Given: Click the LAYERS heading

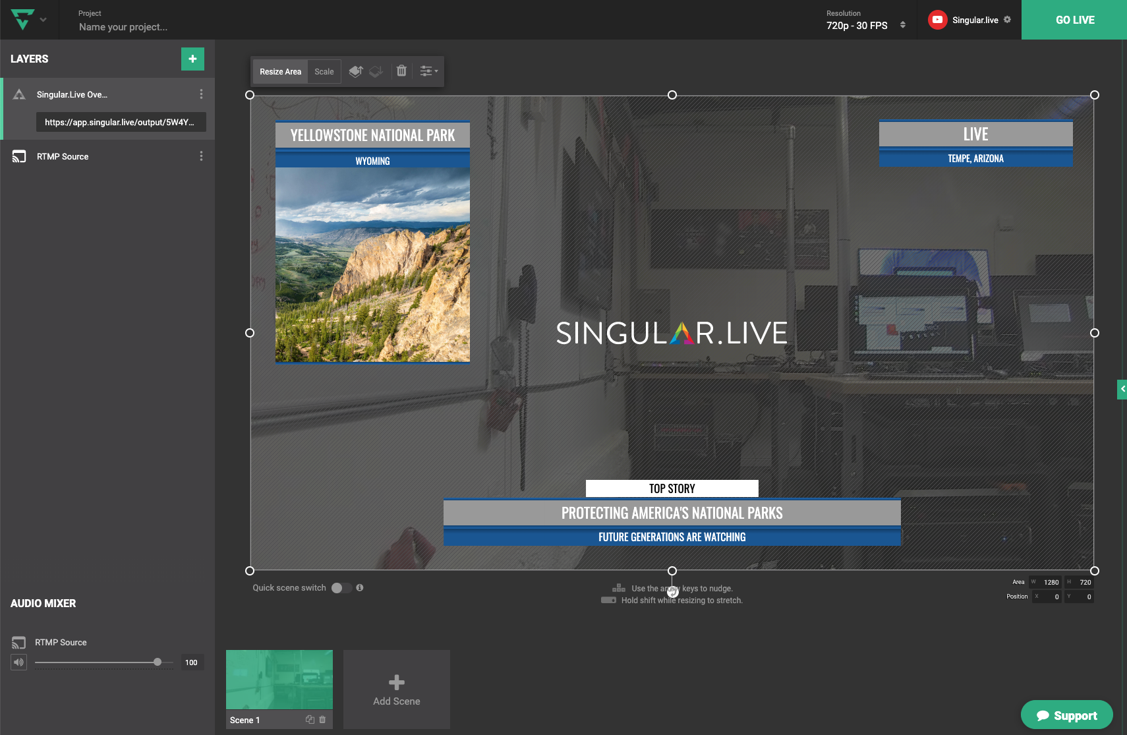Looking at the screenshot, I should pyautogui.click(x=30, y=59).
